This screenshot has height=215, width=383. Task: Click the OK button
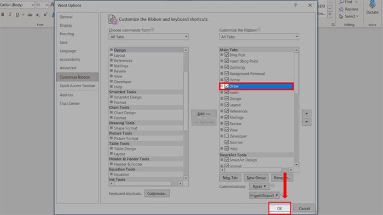(x=280, y=208)
